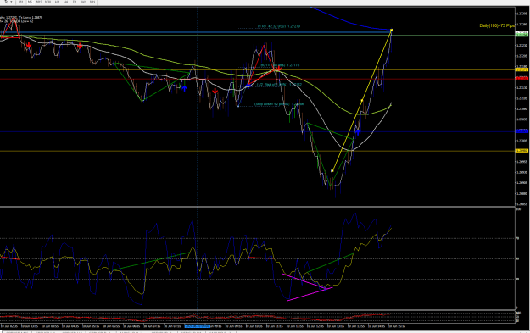Select the yellow trendline's middle anchor point

click(362, 100)
